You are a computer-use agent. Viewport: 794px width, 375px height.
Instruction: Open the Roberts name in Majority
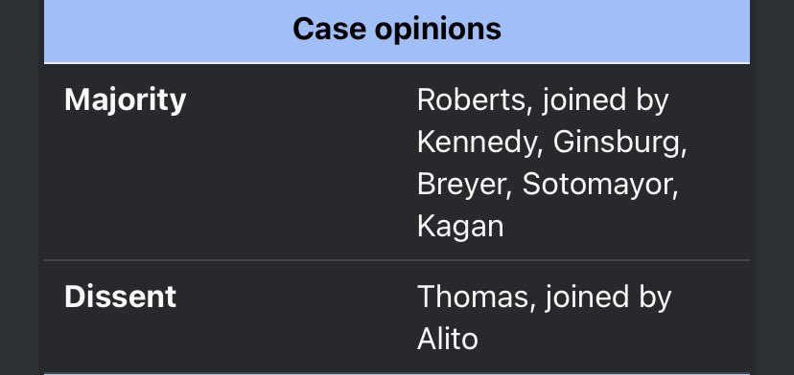471,100
